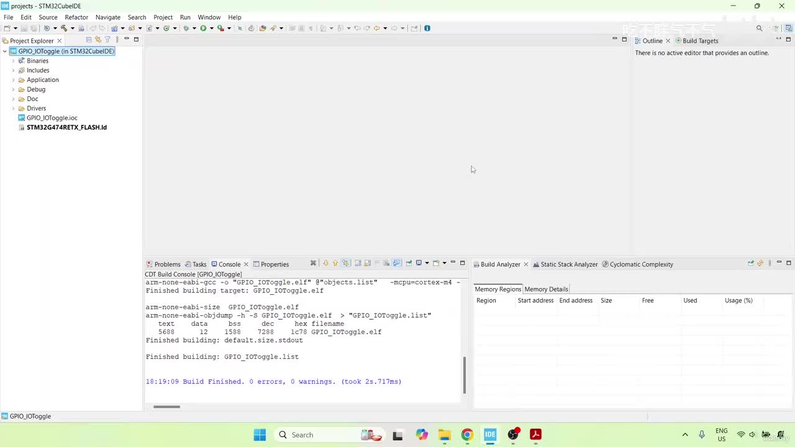Click the Windows Start button
795x447 pixels.
tap(260, 435)
